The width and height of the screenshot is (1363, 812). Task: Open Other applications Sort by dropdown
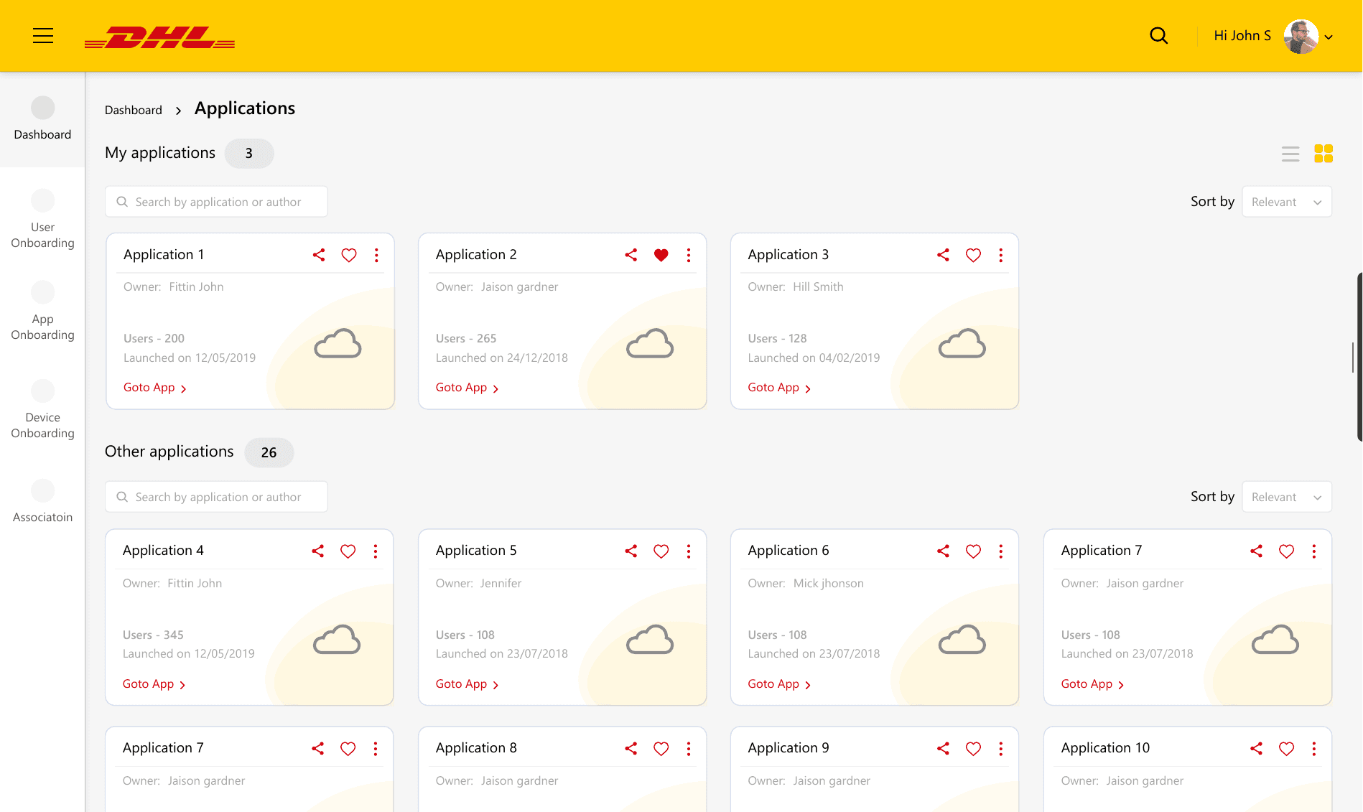click(x=1287, y=497)
